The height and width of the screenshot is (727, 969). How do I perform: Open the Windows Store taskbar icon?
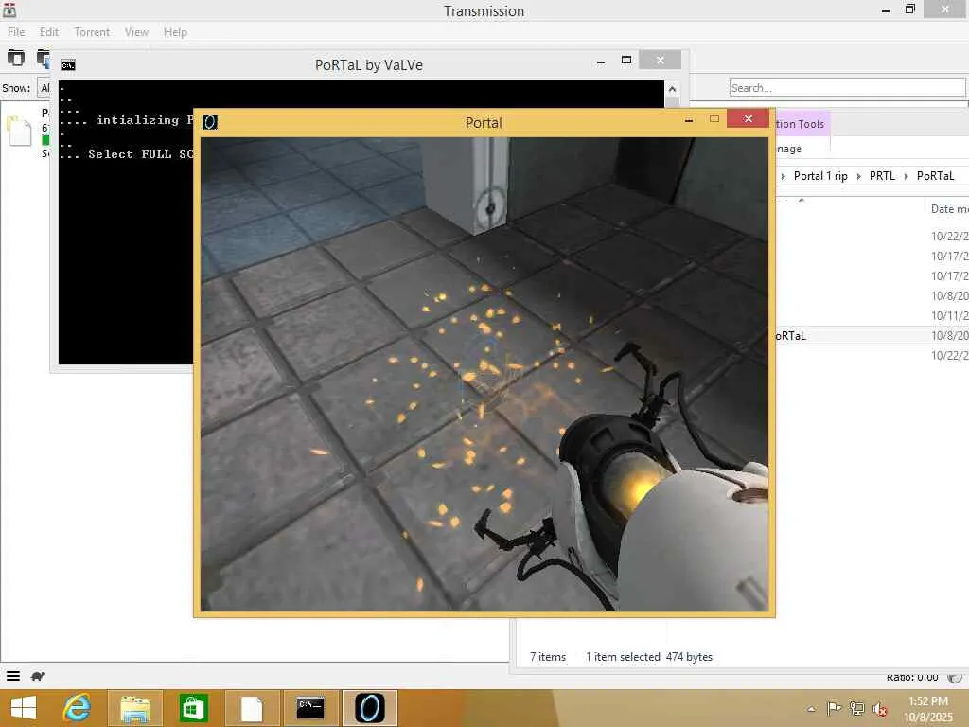pyautogui.click(x=193, y=708)
